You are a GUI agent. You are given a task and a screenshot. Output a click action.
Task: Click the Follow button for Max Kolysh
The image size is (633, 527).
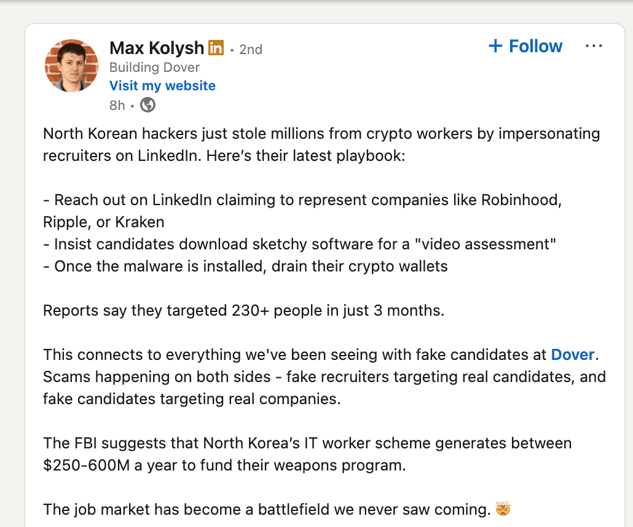[525, 47]
